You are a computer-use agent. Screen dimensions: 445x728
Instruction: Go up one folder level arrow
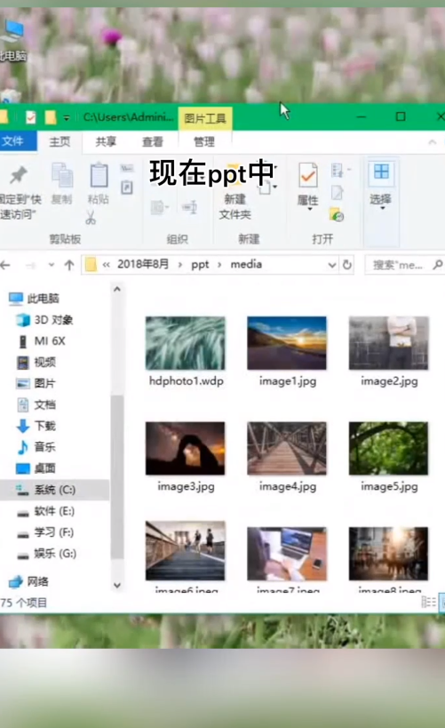tap(69, 265)
